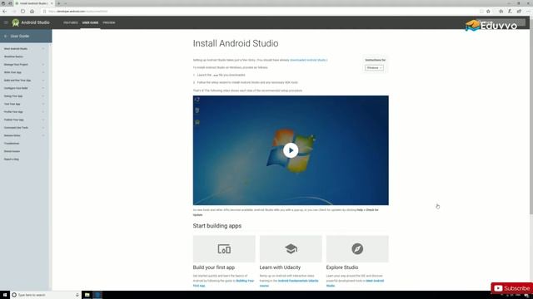533x299 pixels.
Task: Open the favorites hub icon
Action: [501, 11]
